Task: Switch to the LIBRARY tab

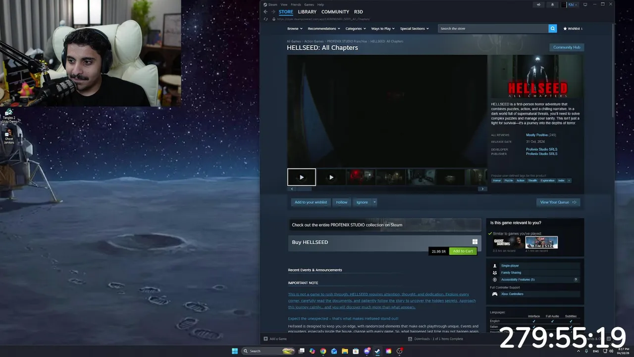Action: 307,12
